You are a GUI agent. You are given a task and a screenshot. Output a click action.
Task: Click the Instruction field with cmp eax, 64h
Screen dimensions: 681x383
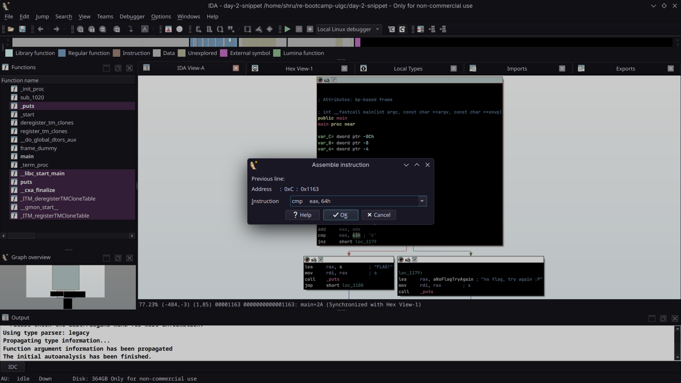[x=354, y=201]
